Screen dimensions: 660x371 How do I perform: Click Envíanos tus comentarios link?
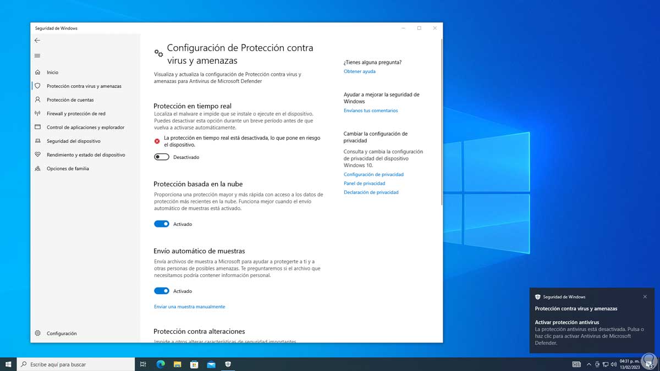pyautogui.click(x=371, y=110)
